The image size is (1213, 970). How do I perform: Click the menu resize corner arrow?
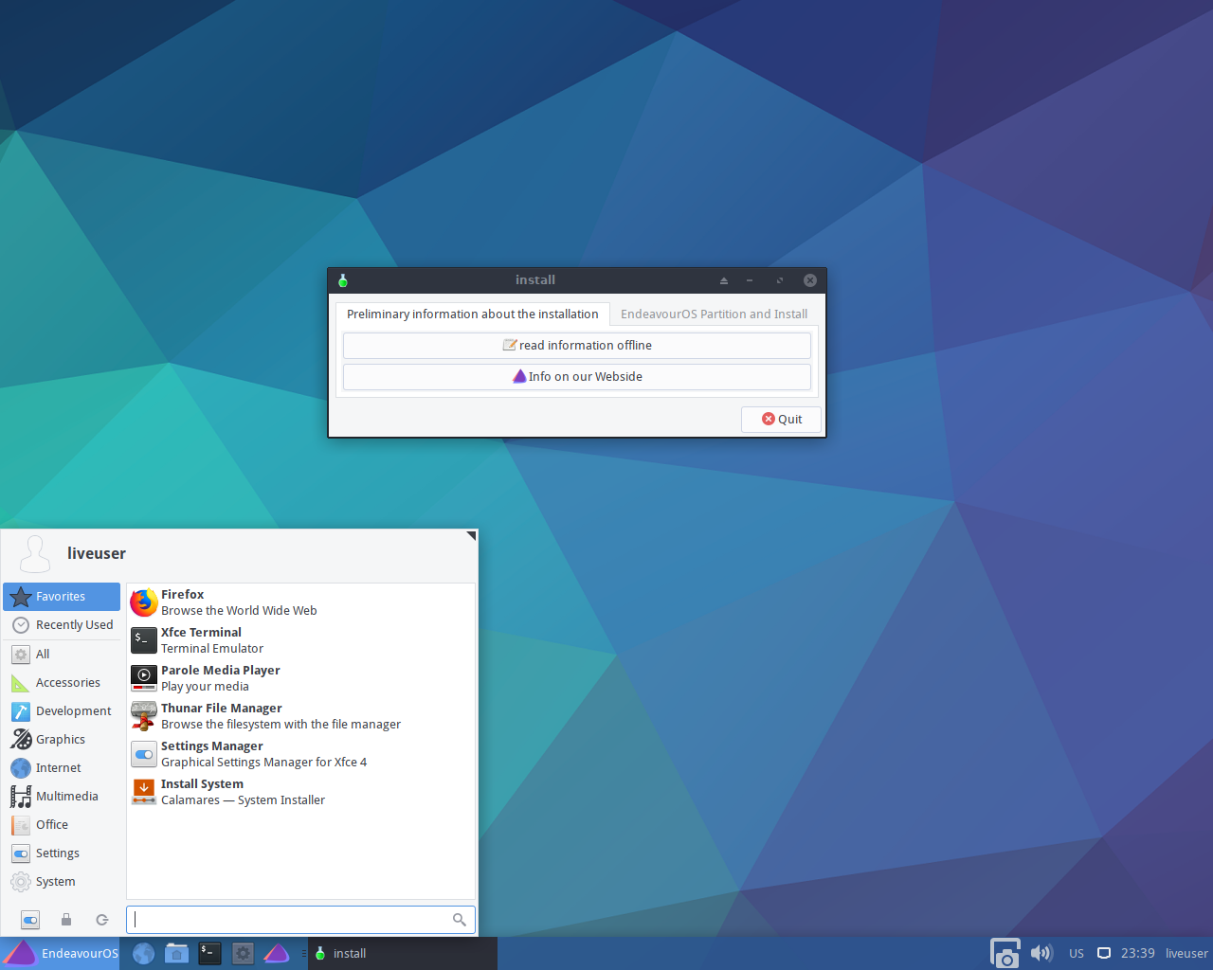(471, 536)
